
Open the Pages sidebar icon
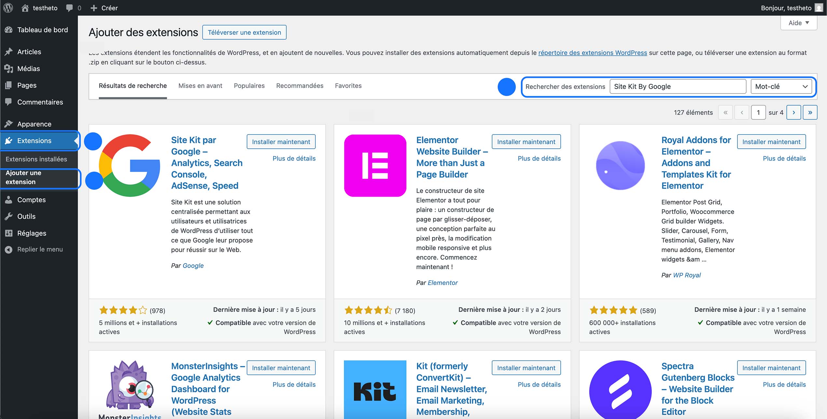[x=9, y=85]
